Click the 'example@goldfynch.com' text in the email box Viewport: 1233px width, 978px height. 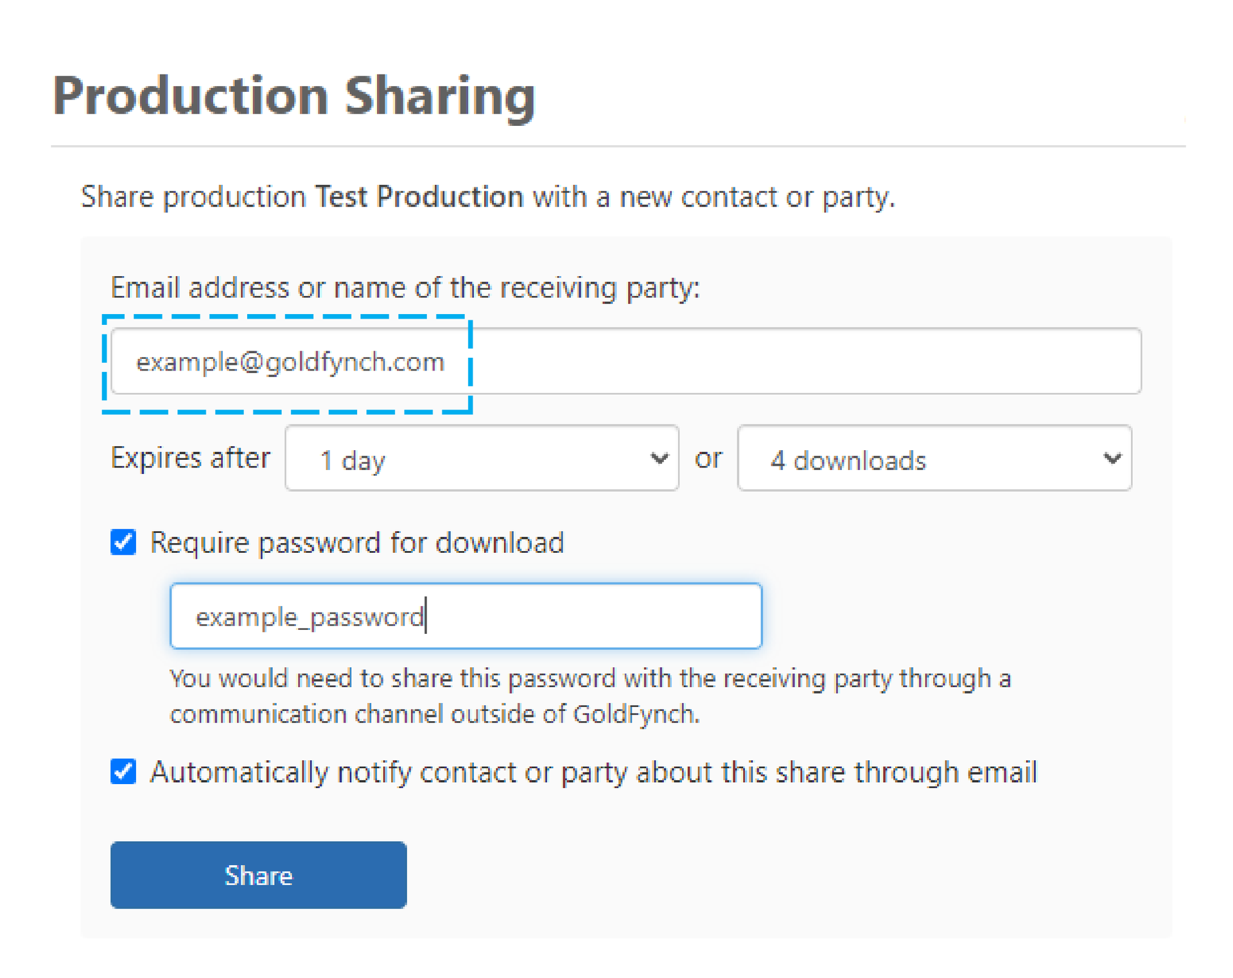tap(290, 362)
